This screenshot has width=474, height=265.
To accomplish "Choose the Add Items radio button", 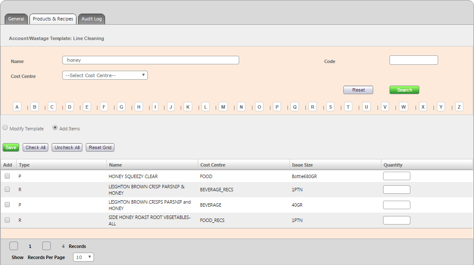I will 55,128.
